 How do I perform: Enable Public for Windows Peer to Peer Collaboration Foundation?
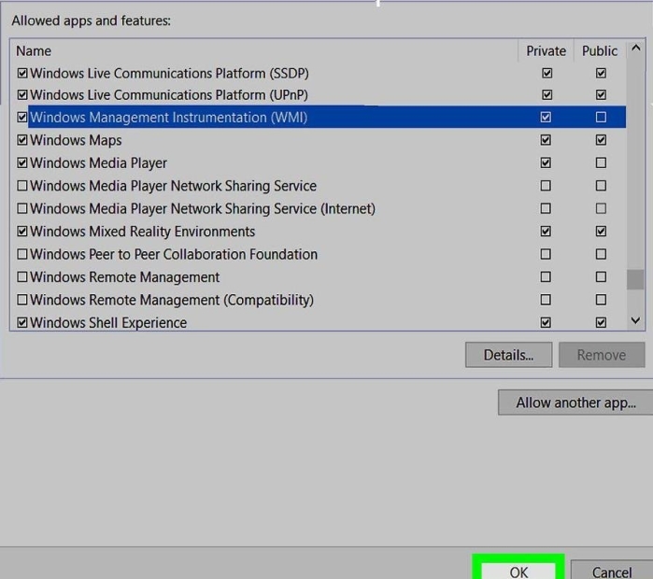[601, 254]
